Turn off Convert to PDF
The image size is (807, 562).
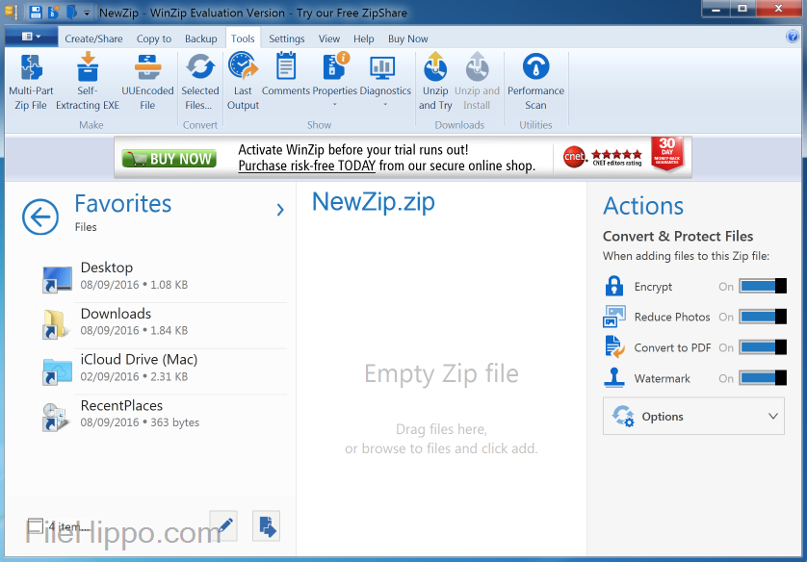764,347
